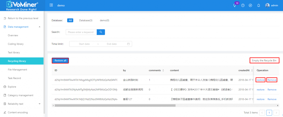Click the blue search magnifier button
This screenshot has width=283, height=117.
point(101,32)
